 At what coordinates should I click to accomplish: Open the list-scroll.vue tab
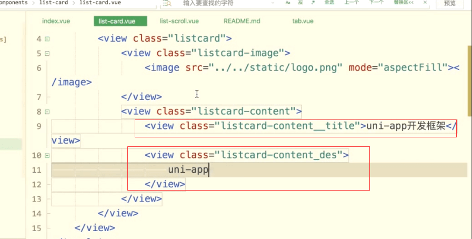coord(179,21)
